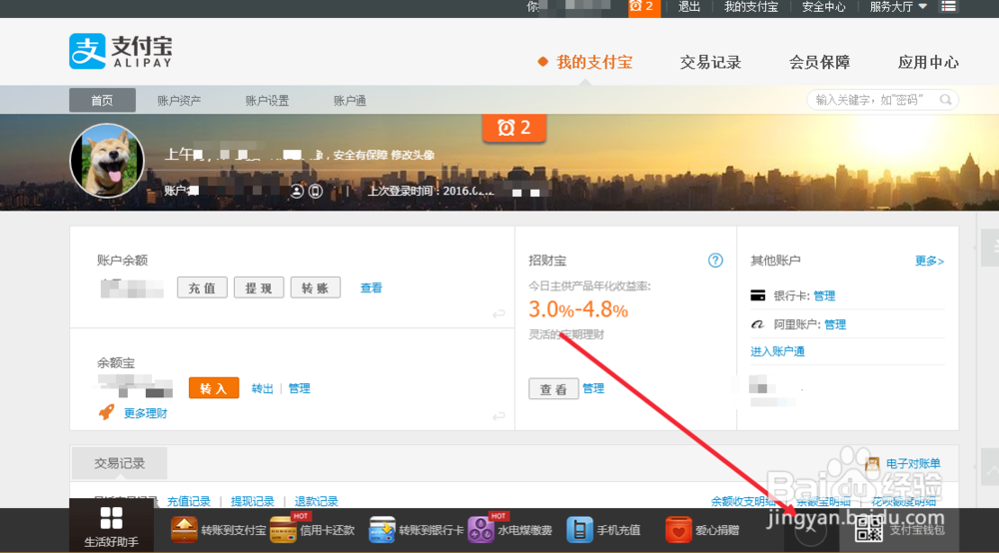Click 转账到银行卡 icon
The height and width of the screenshot is (553, 999).
coord(383,529)
